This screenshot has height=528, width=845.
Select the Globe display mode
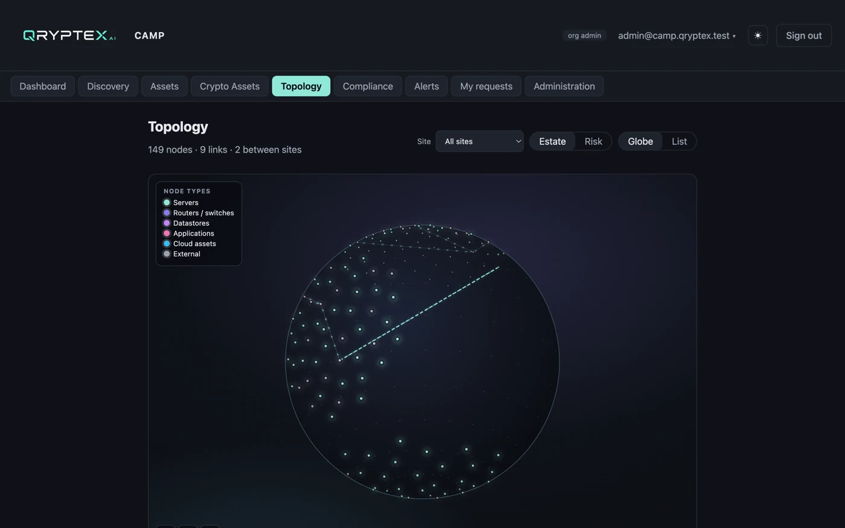click(x=640, y=141)
